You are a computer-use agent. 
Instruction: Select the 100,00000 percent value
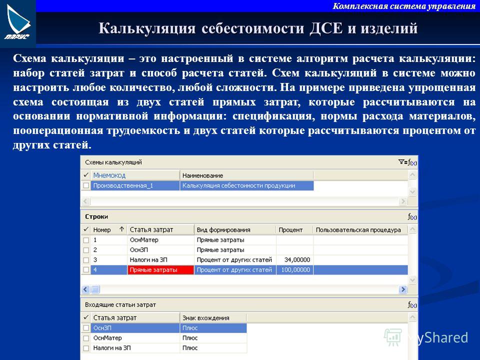click(294, 269)
